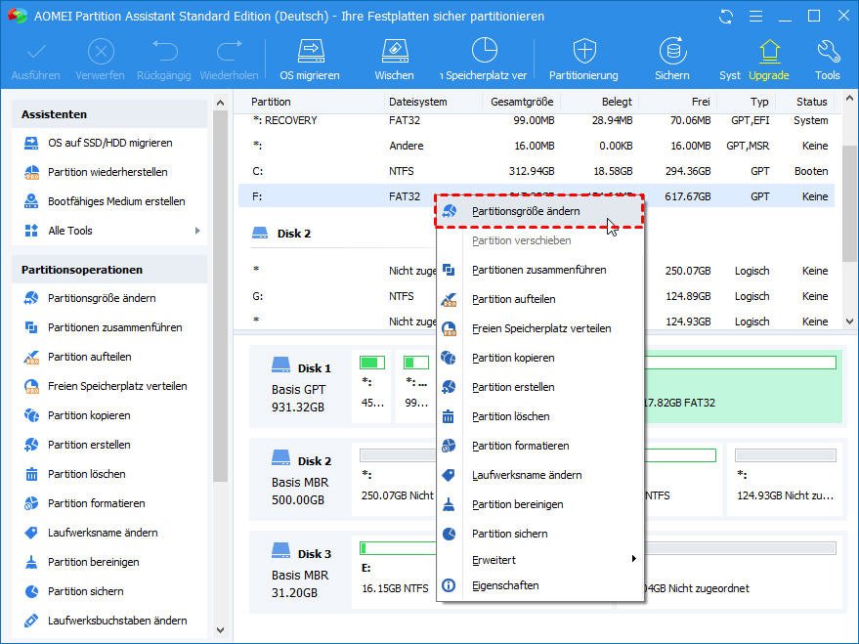Click the Syst toolbar item

coord(729,75)
